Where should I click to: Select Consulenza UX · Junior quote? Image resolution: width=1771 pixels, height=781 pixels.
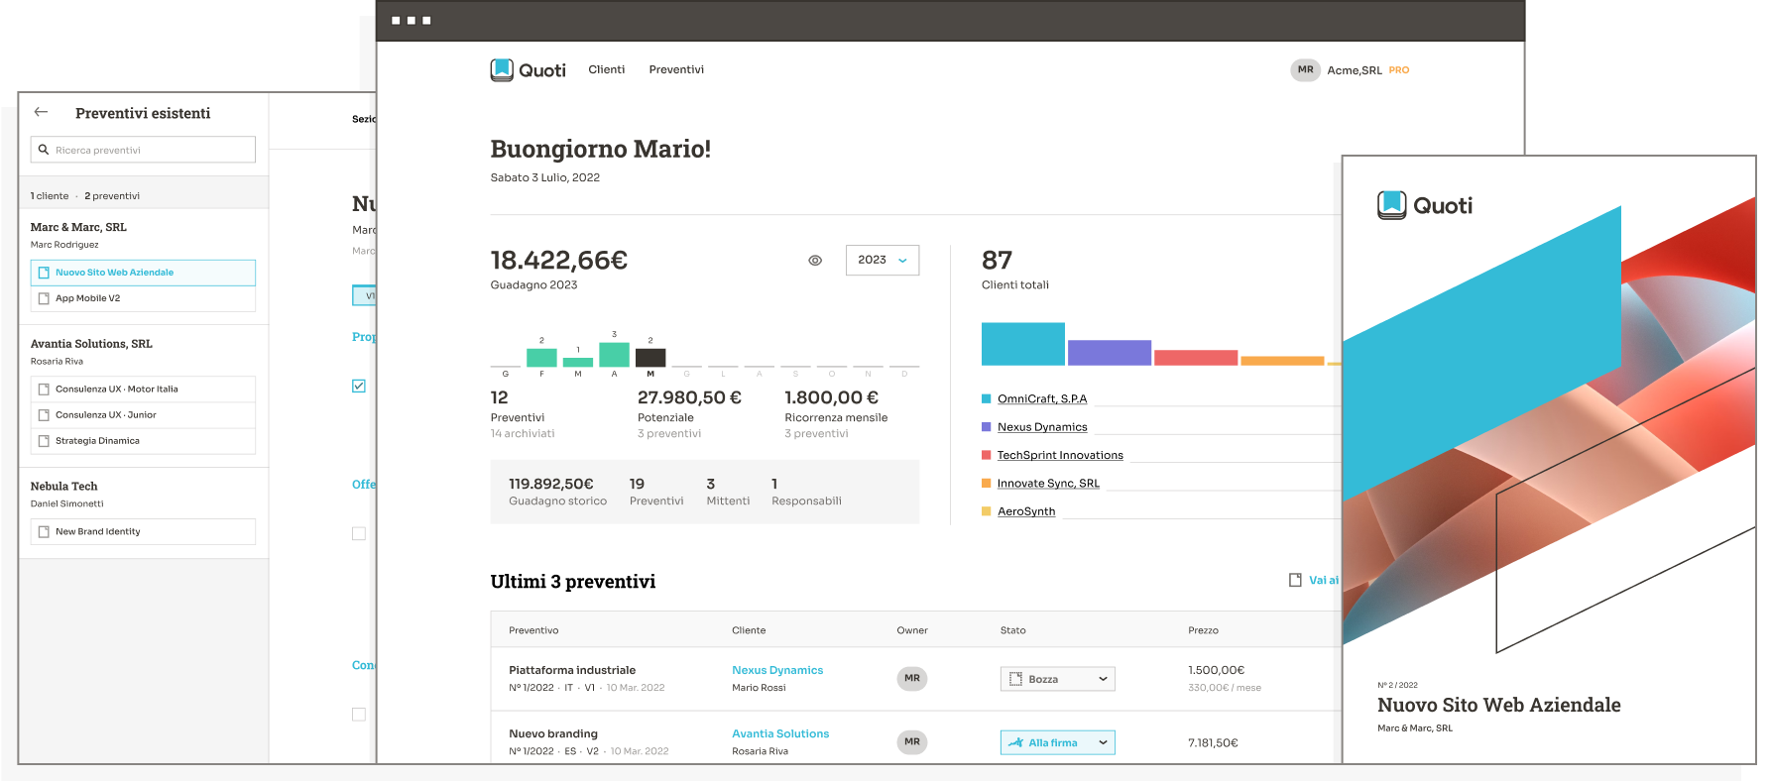143,415
